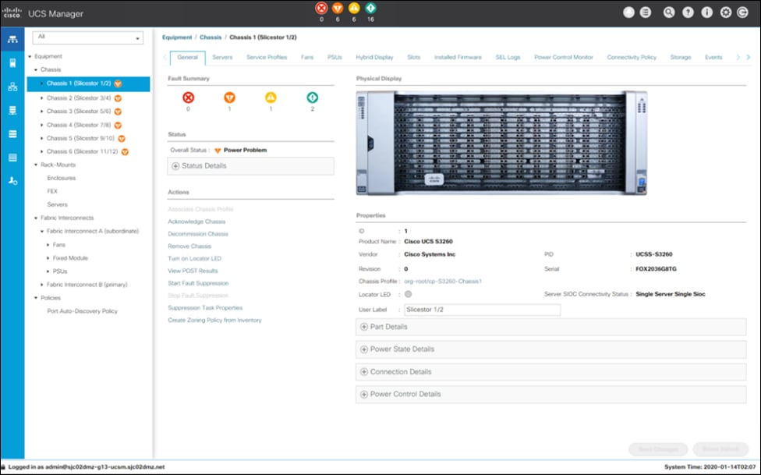Open the magnifier search icon in the header

[669, 12]
